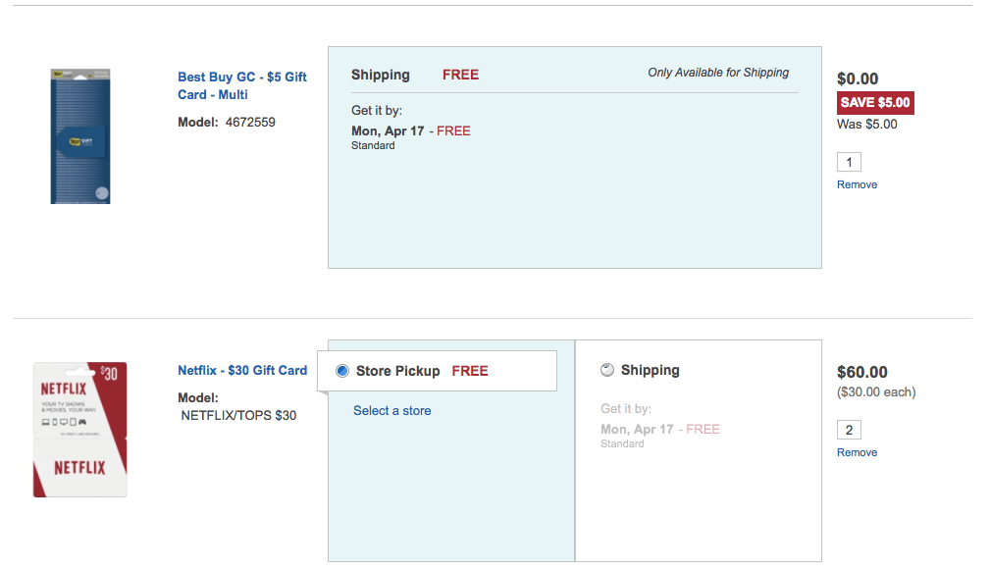Screen dimensions: 990x571
Task: Click the Netflix gift card product image
Action: point(79,429)
